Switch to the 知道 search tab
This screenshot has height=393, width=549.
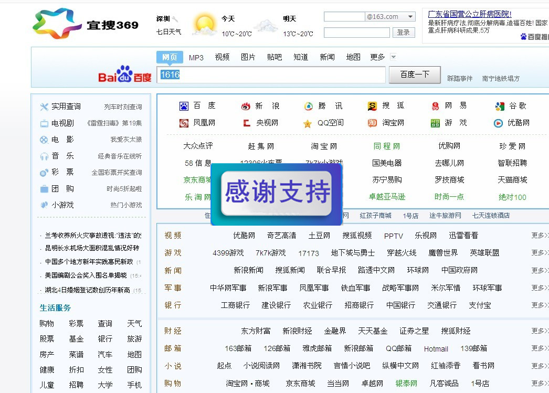coord(301,57)
